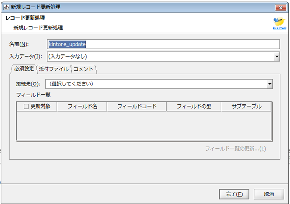
Task: Click the Java icon in the title bar
Action: [7, 7]
